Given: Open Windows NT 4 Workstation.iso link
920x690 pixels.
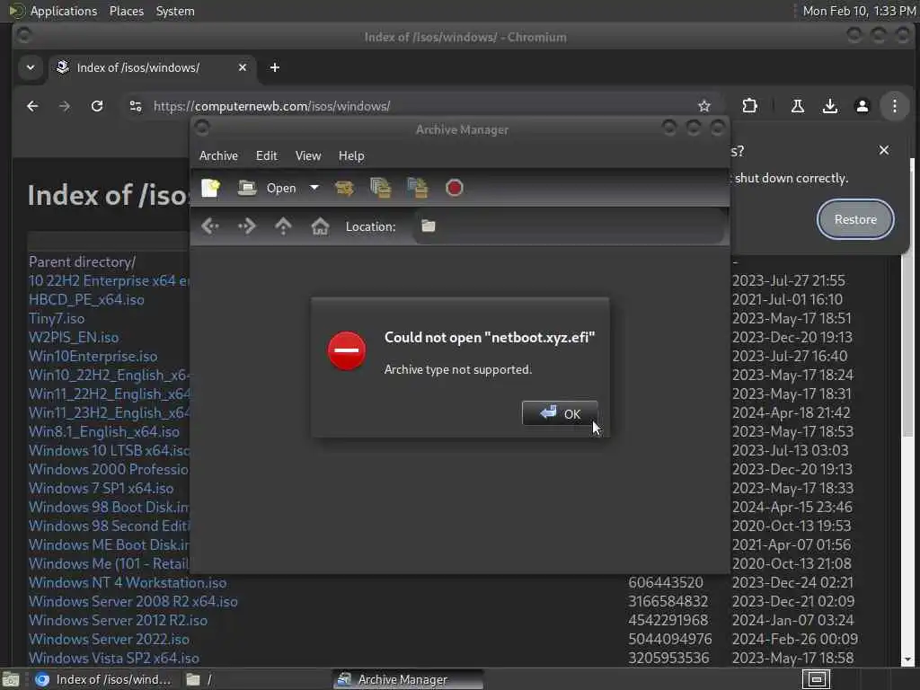Looking at the screenshot, I should click(128, 582).
